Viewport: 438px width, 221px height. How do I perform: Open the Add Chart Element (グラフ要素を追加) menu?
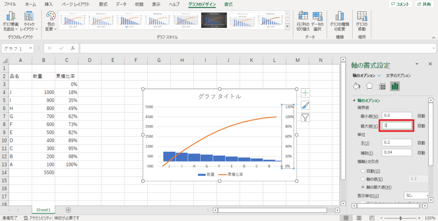[11, 21]
